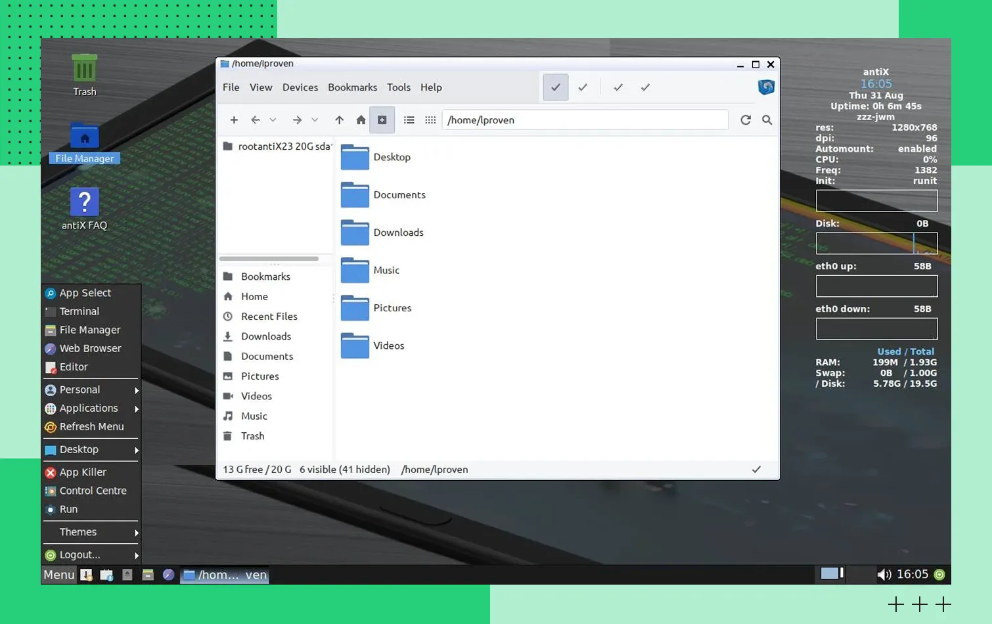Switch to list view icon
This screenshot has height=624, width=992.
(x=409, y=120)
